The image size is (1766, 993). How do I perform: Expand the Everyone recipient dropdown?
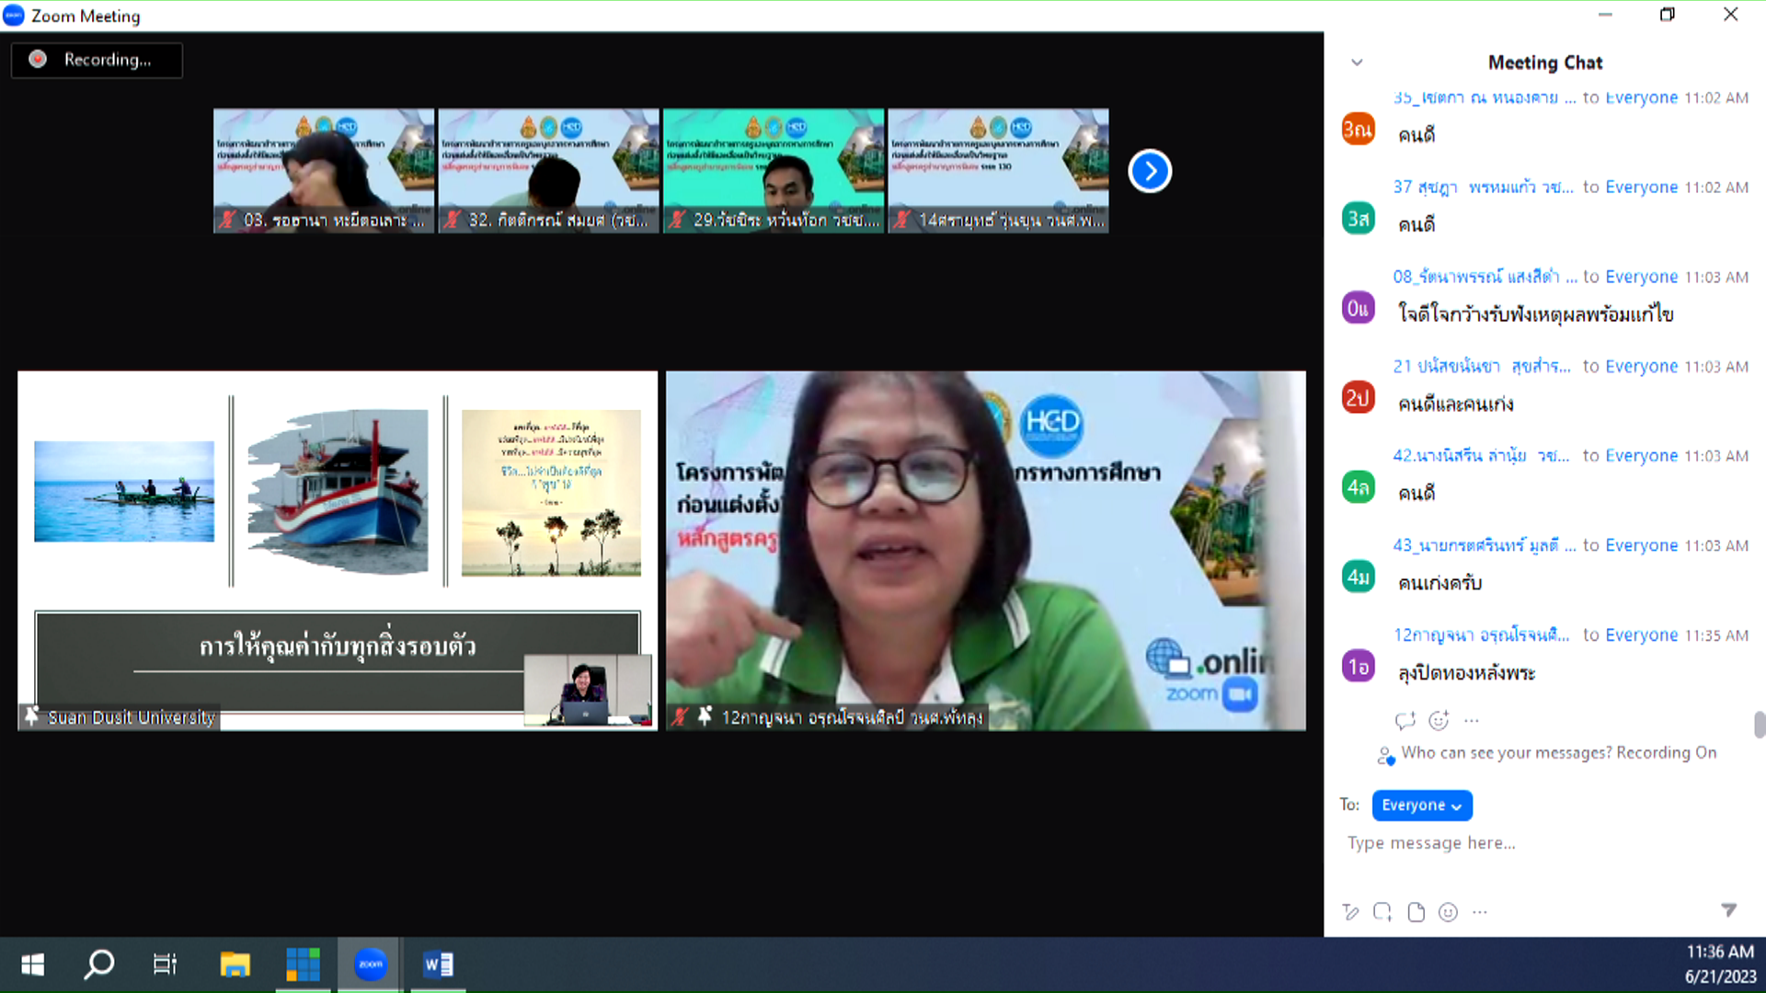click(x=1422, y=805)
